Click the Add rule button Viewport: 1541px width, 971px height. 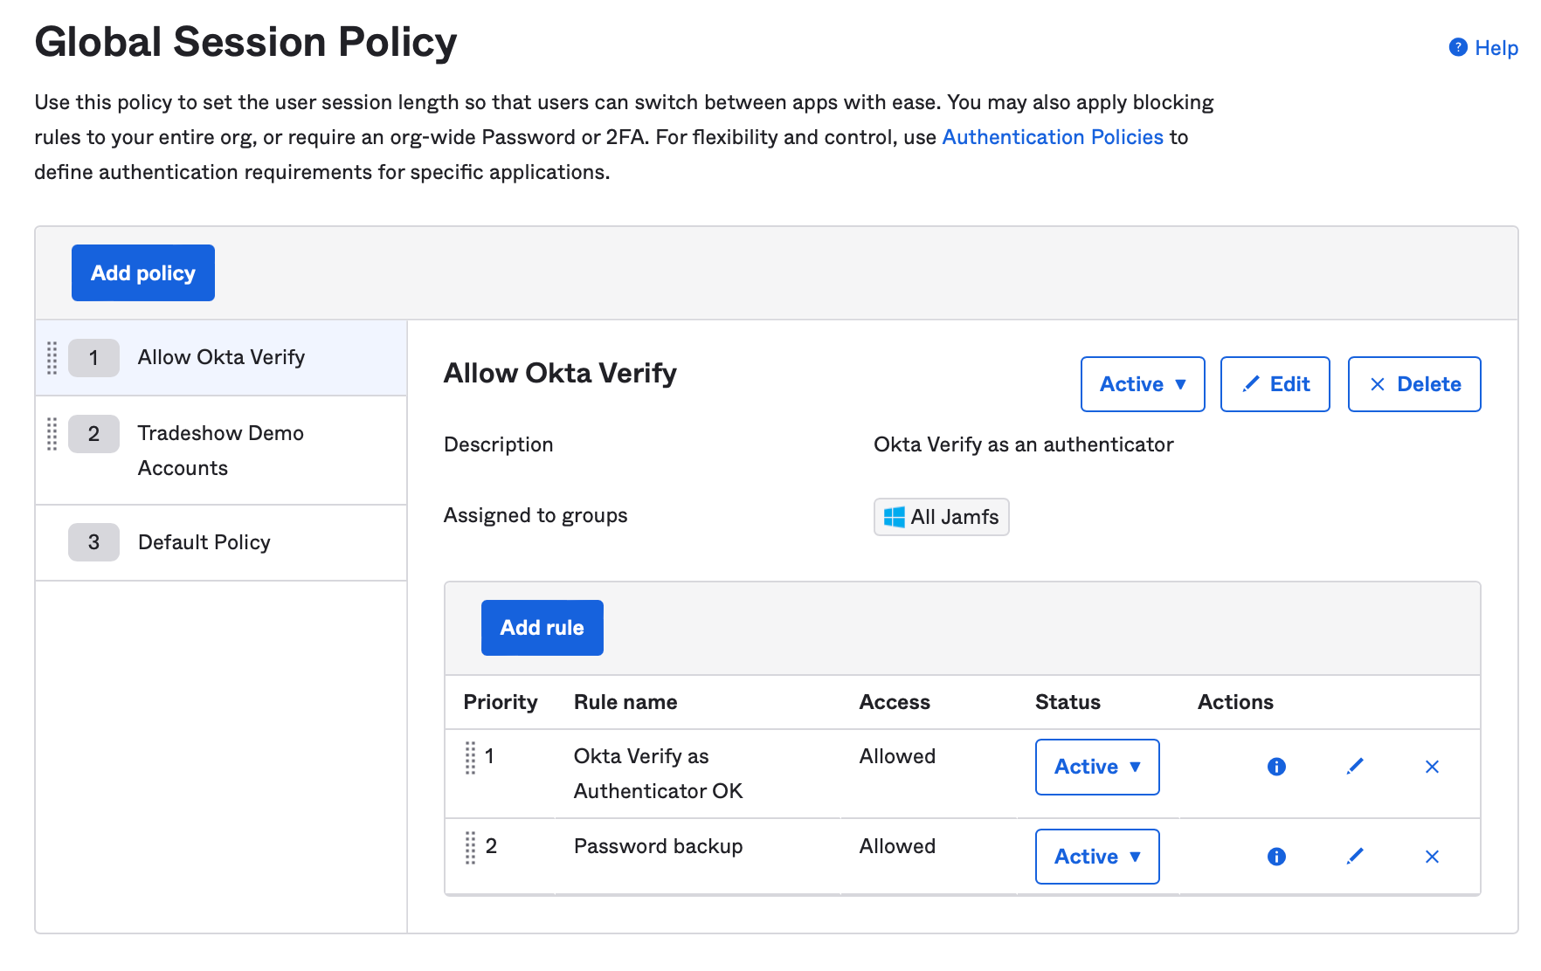click(x=542, y=628)
